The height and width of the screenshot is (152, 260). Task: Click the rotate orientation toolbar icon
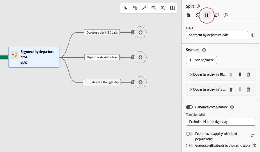pyautogui.click(x=135, y=8)
